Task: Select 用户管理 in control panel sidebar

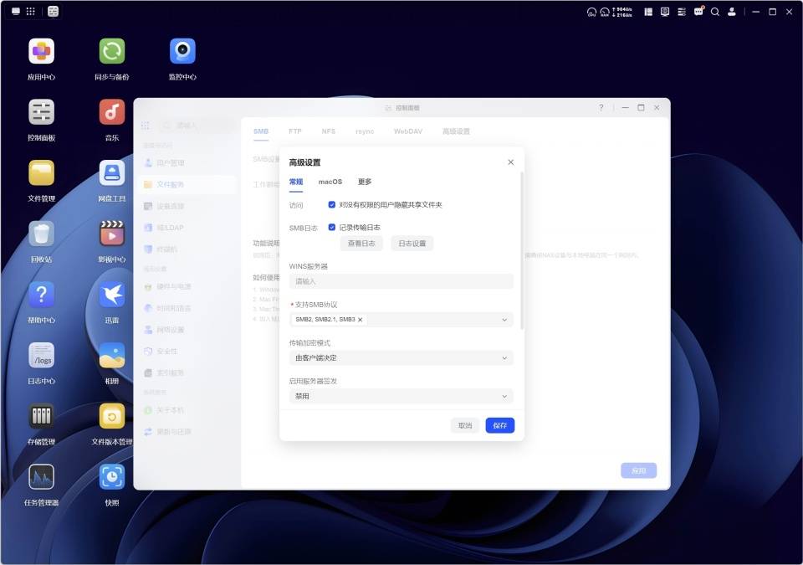Action: click(x=185, y=163)
